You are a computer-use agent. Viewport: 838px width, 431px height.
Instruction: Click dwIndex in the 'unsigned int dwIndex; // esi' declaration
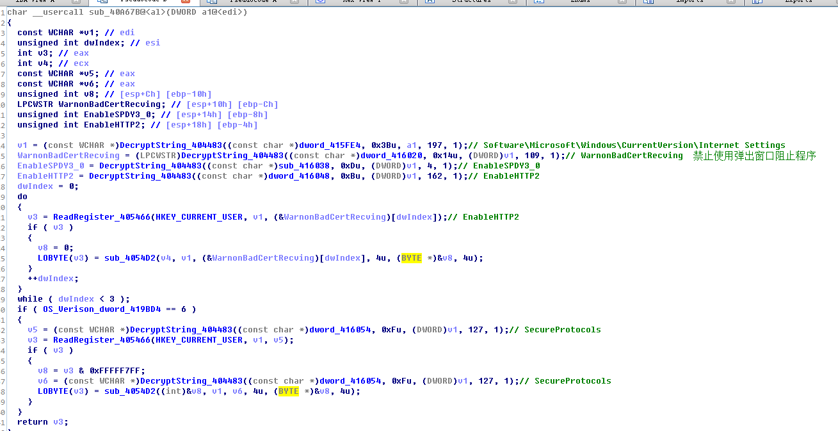pyautogui.click(x=102, y=43)
